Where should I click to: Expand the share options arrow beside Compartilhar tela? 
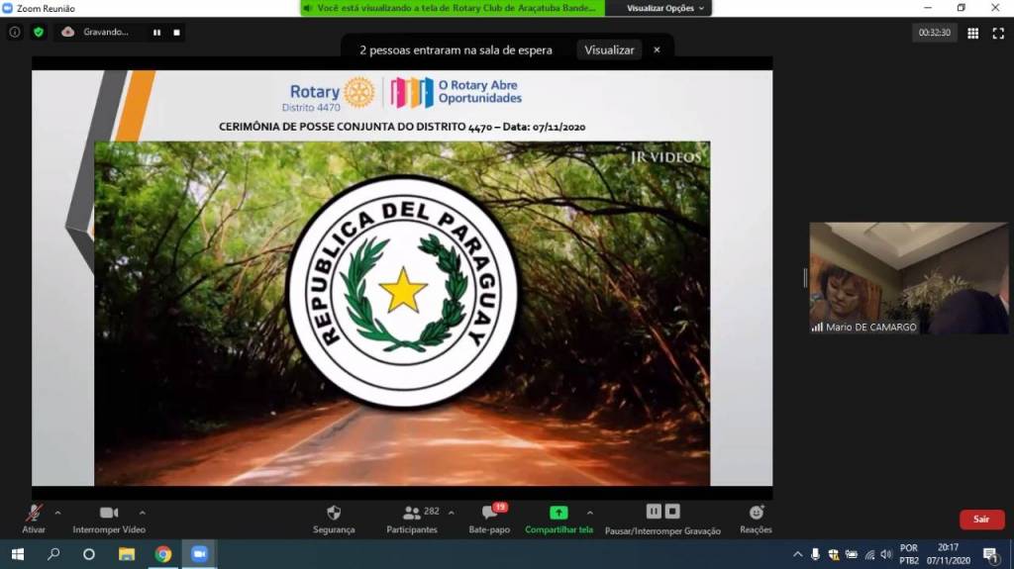coord(590,513)
